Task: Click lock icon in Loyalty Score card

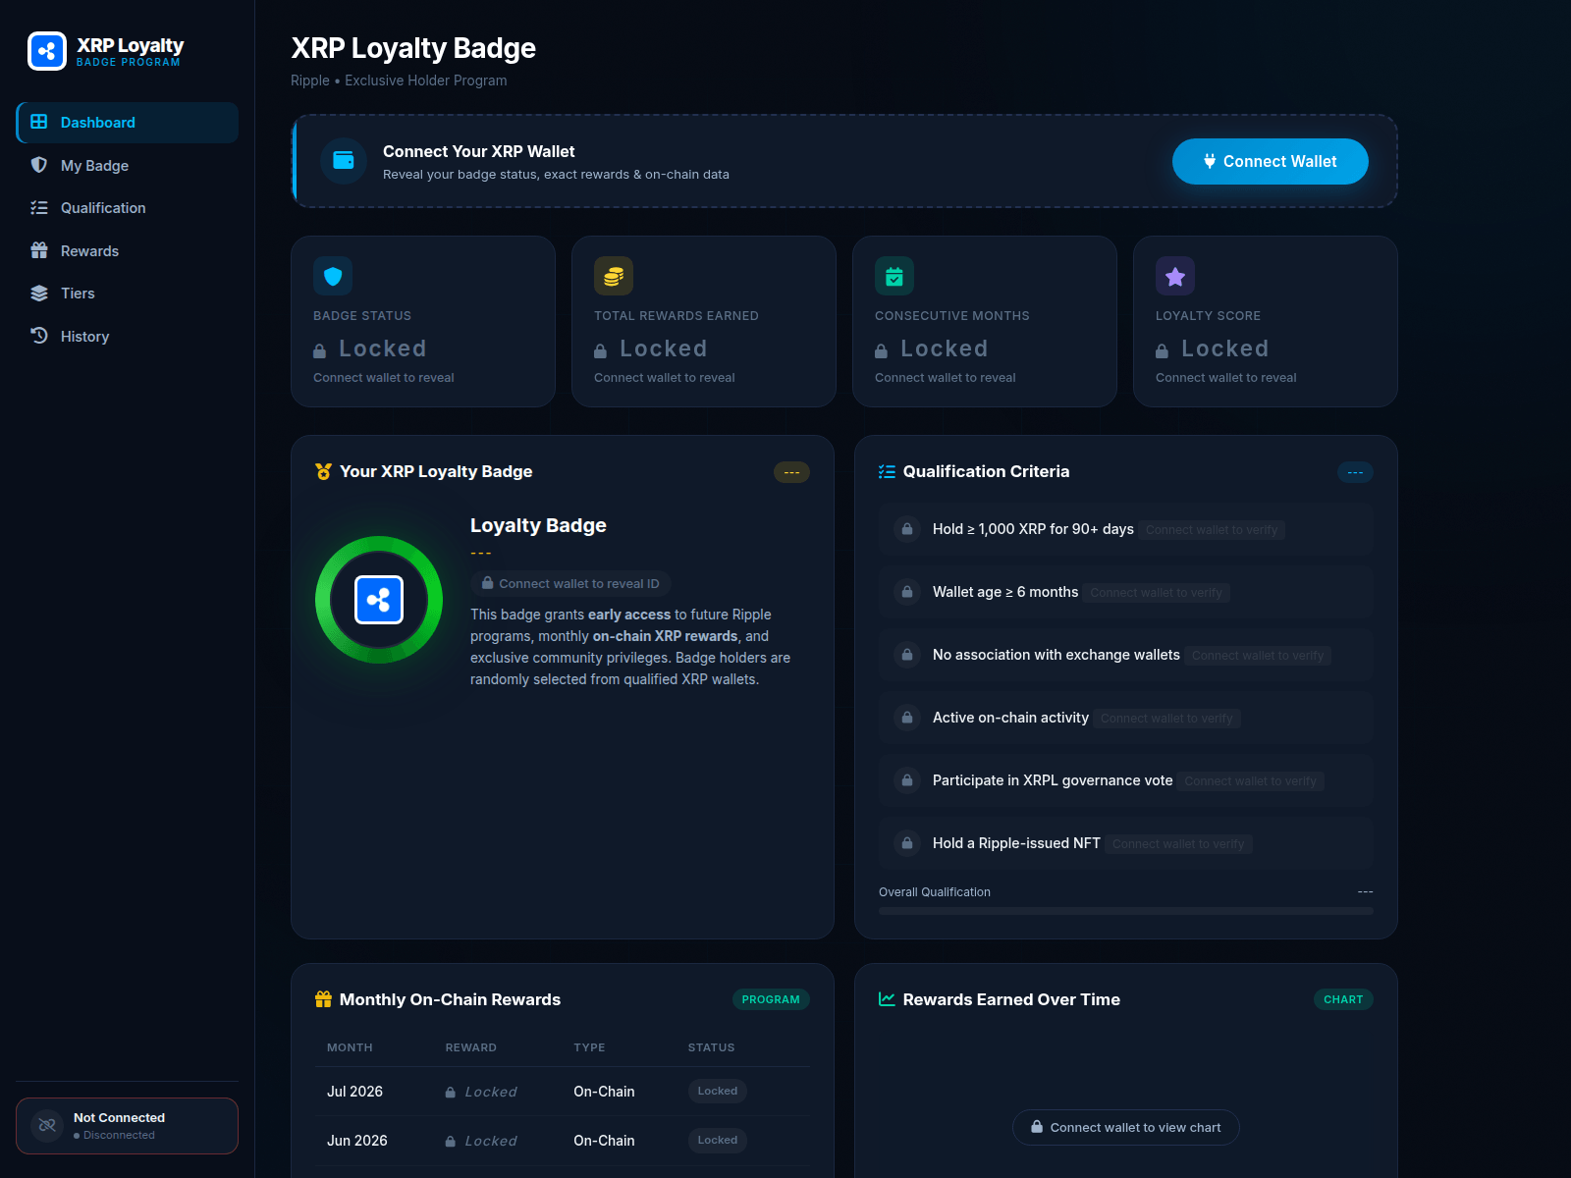Action: coord(1162,350)
